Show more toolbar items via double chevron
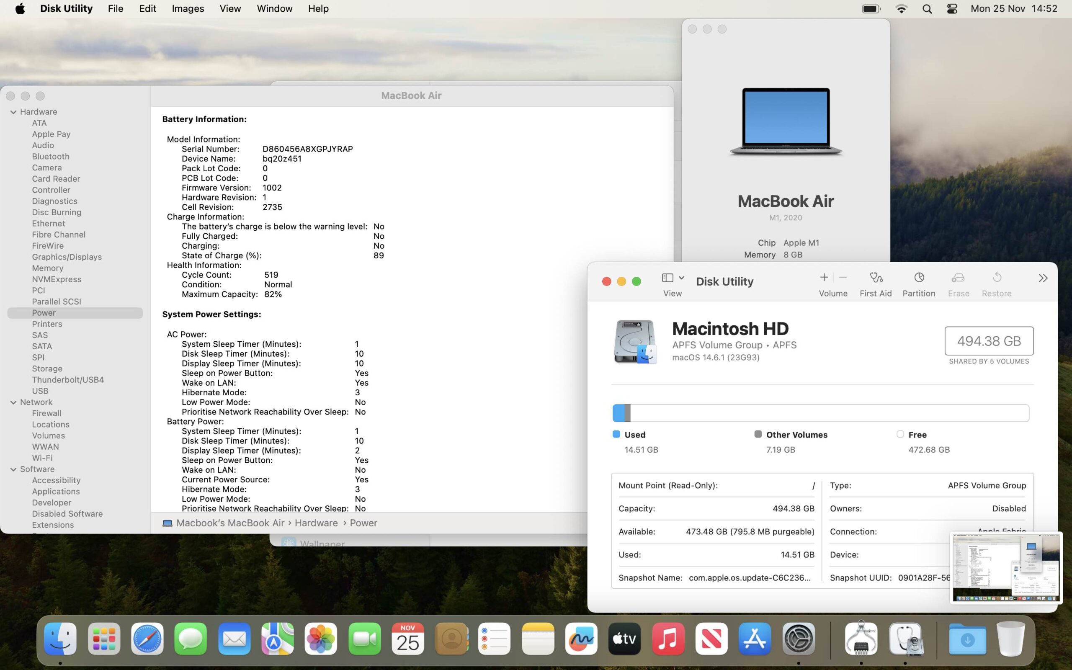This screenshot has width=1072, height=670. 1043,278
